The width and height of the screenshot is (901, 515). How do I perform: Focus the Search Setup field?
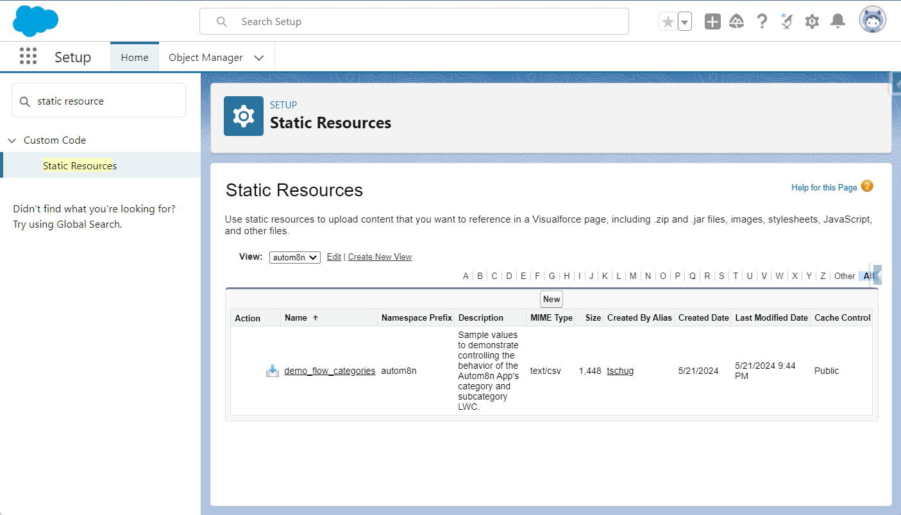(x=414, y=21)
